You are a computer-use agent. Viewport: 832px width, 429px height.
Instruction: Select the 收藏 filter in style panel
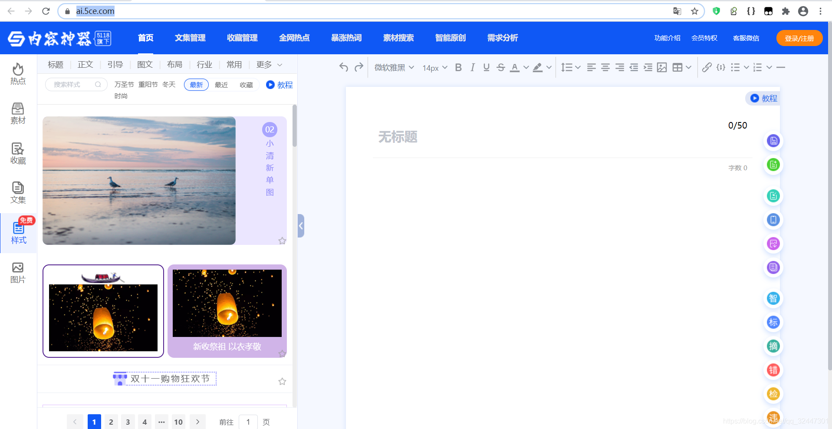pos(247,85)
